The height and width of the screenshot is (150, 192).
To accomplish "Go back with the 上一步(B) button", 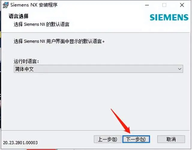I will pos(108,139).
